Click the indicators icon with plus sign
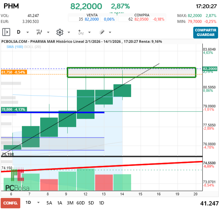The image size is (223, 210). click(81, 32)
